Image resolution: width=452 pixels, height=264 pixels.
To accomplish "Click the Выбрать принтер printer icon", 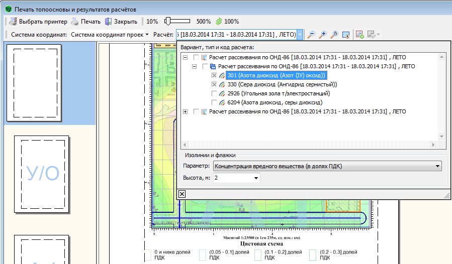I will click(x=13, y=22).
